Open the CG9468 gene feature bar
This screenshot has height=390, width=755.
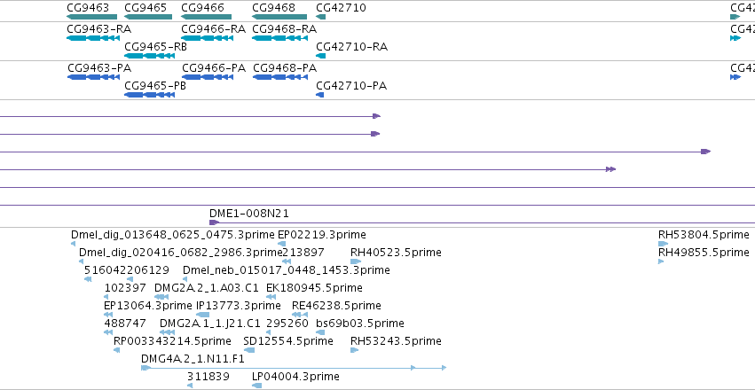pos(279,18)
